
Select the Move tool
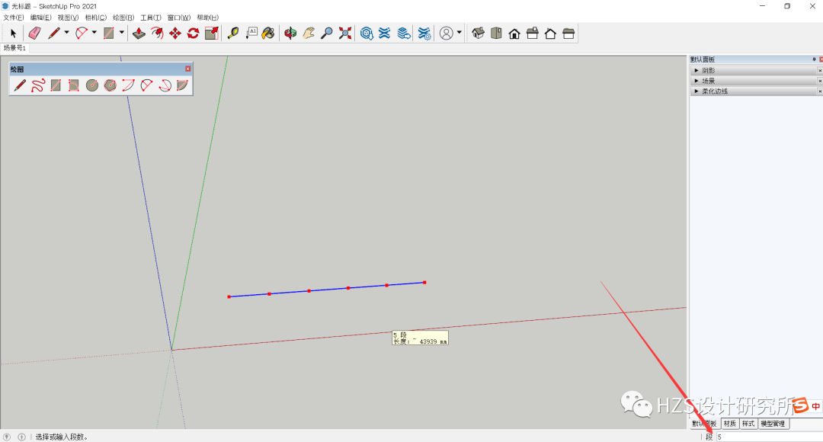point(174,33)
